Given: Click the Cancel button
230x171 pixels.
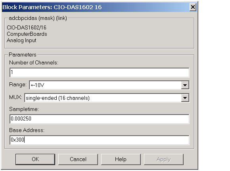Looking at the screenshot, I should 78,159.
